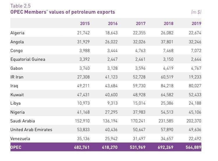Click the table title 'OPEC Members' values of petroleum exports'
Viewport: 218px width, 161px height.
click(x=62, y=12)
